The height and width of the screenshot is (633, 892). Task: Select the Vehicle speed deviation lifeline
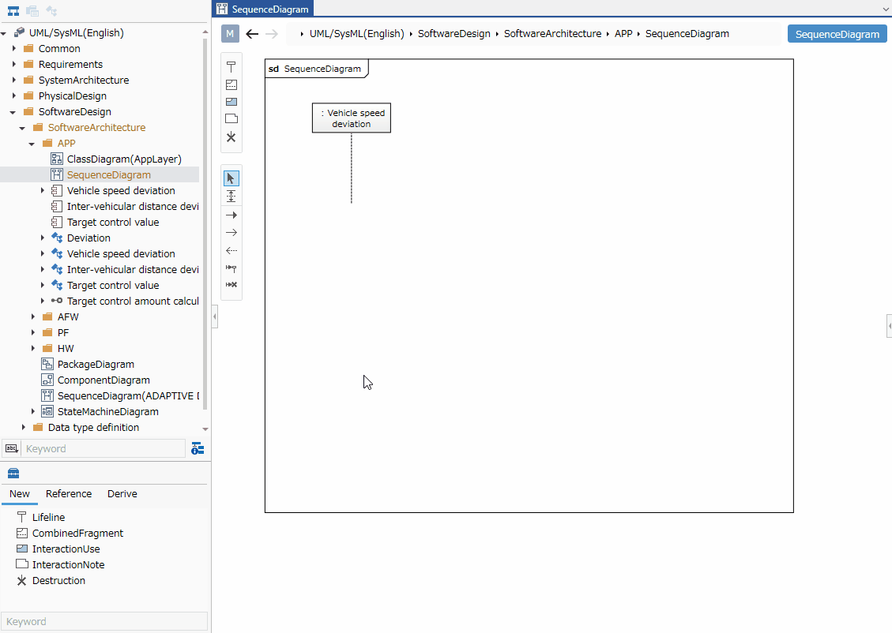(x=352, y=118)
